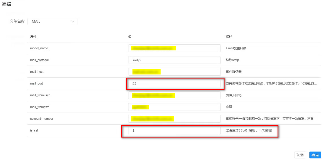Viewport: 322px width, 161px height.
Task: Click the model_name value field
Action: (x=174, y=48)
